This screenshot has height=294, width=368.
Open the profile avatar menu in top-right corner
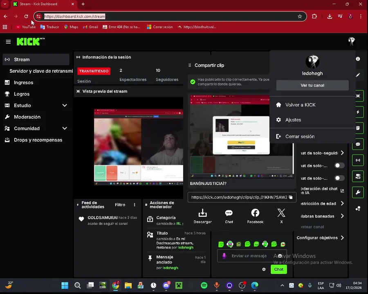[351, 42]
